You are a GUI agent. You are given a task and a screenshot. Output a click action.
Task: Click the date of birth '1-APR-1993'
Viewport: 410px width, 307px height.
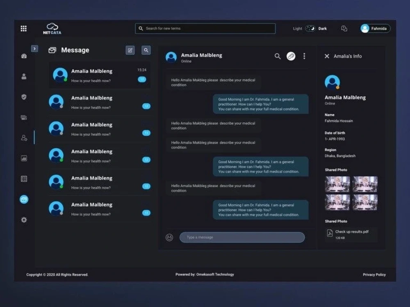(335, 139)
